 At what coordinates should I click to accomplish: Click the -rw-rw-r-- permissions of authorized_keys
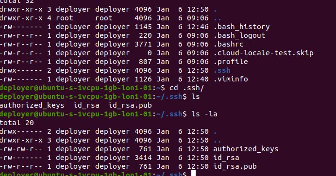(21, 149)
